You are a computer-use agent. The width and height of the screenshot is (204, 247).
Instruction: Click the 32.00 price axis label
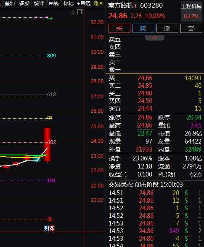pos(97,22)
